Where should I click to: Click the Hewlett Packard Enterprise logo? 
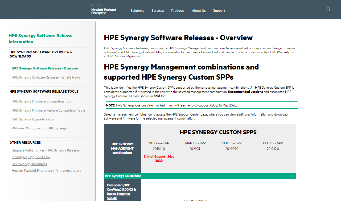pyautogui.click(x=104, y=9)
